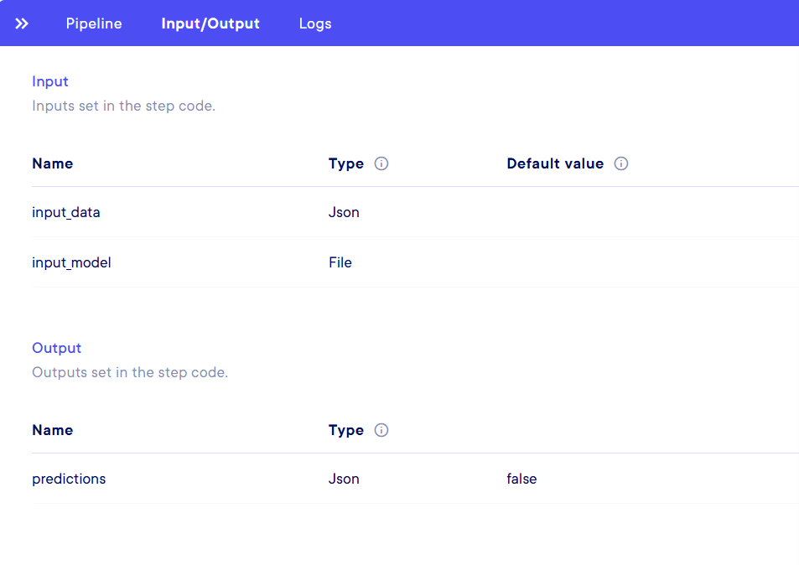Click the File type of input_model

340,263
